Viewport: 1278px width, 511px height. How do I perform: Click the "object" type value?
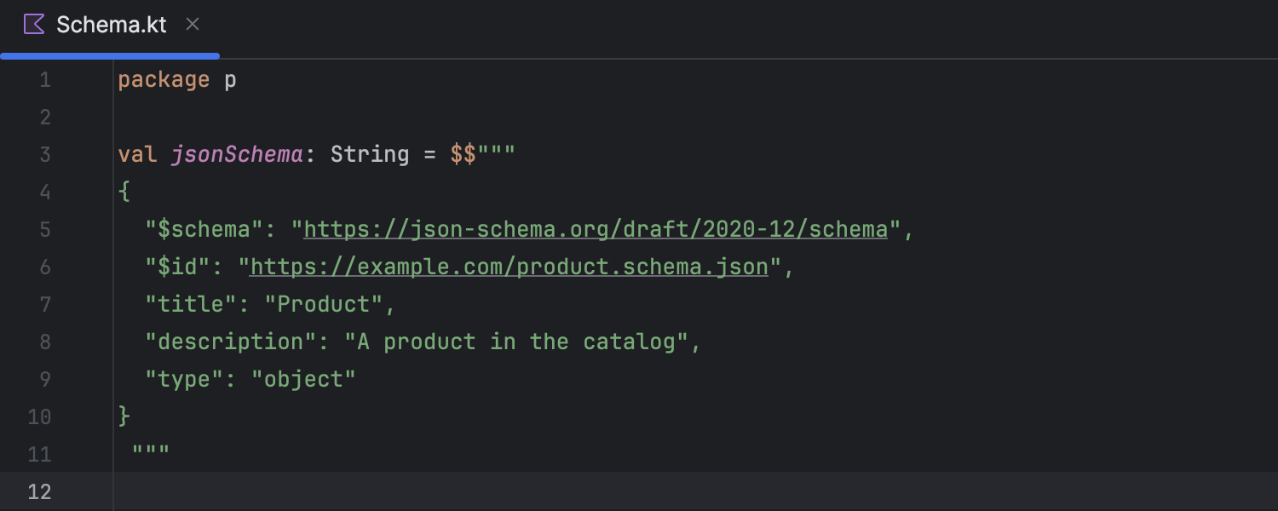point(303,379)
